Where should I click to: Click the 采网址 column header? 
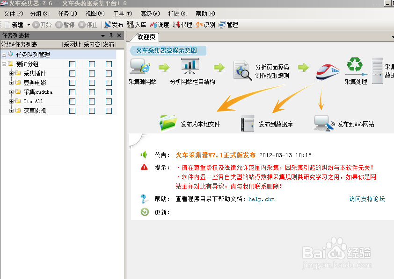(72, 45)
